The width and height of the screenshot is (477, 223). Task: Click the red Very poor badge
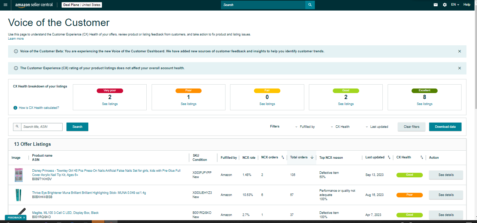pyautogui.click(x=110, y=91)
